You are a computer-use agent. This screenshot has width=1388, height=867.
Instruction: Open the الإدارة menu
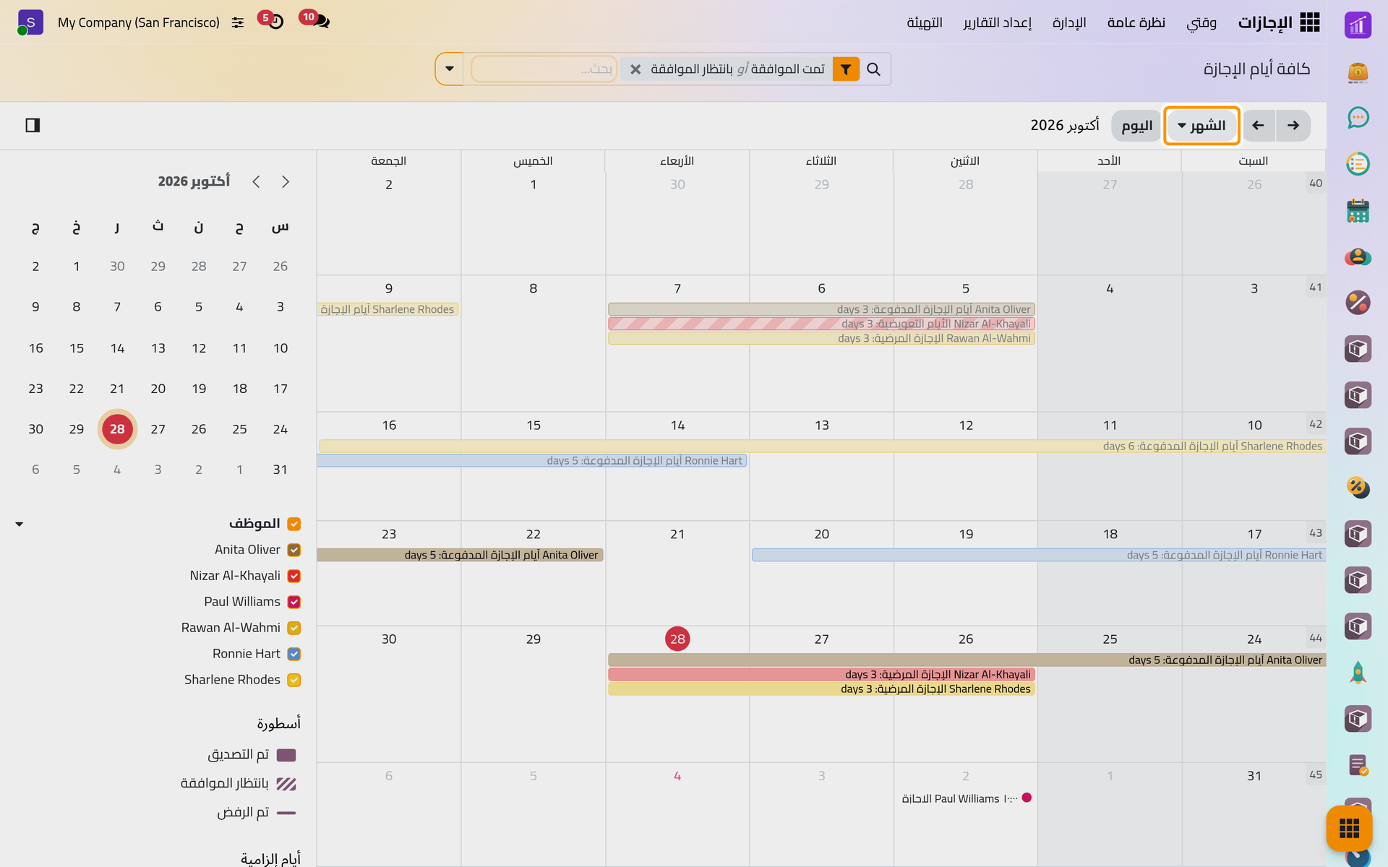point(1069,22)
